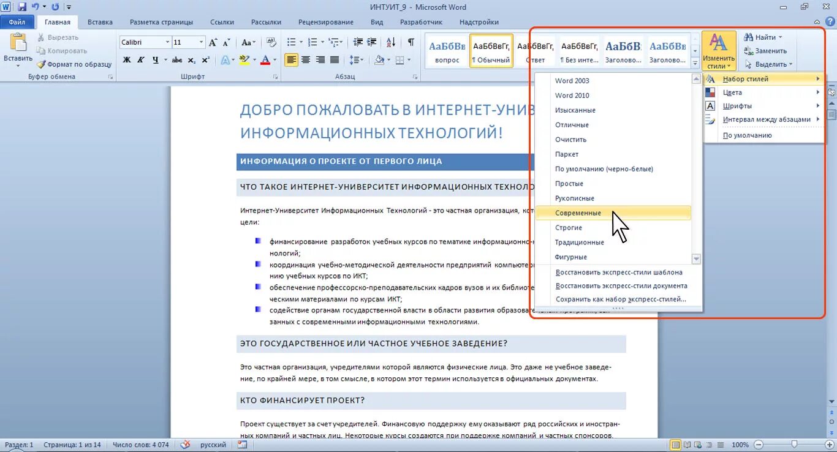The image size is (837, 452).
Task: Click the multilevel list icon
Action: point(333,42)
